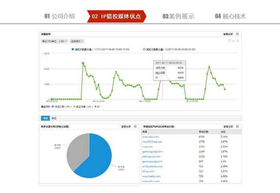
Task: Click the 浏览次数最大值 peak marker on chart
Action: [83, 63]
